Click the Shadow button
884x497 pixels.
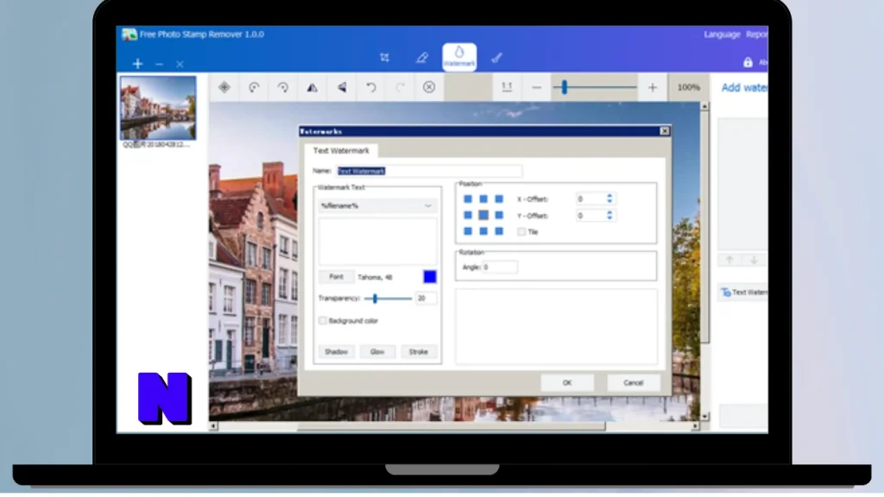336,352
